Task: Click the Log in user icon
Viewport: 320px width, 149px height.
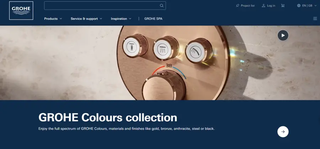Action: click(263, 6)
